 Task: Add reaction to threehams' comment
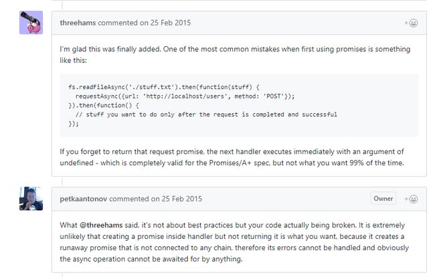[x=411, y=23]
